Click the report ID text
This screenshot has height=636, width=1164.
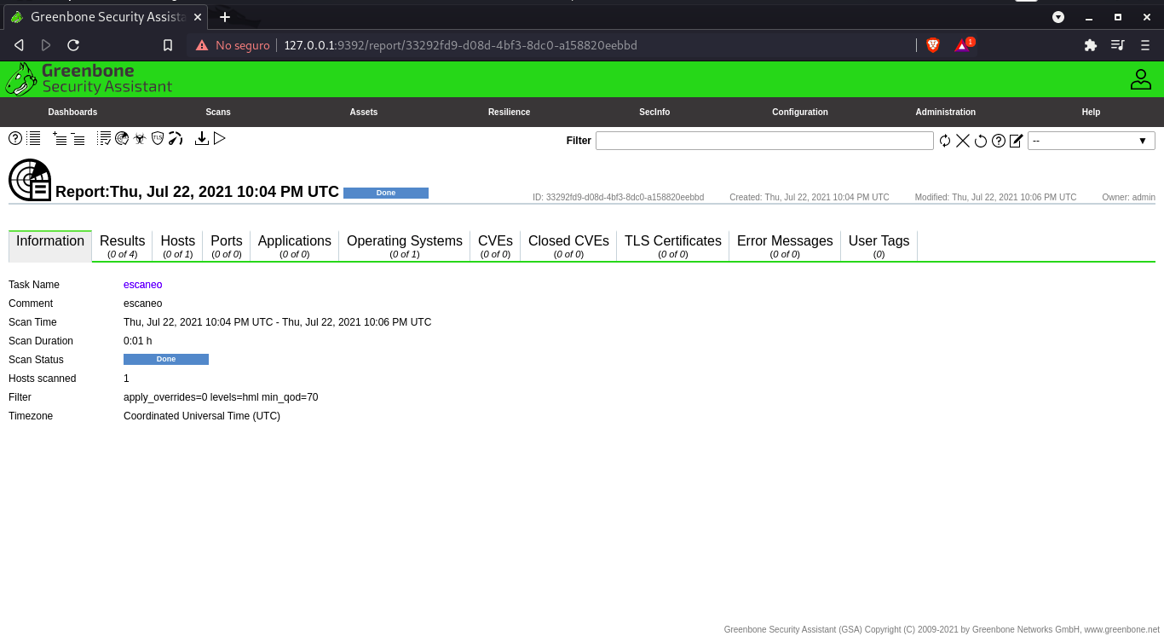pos(619,198)
